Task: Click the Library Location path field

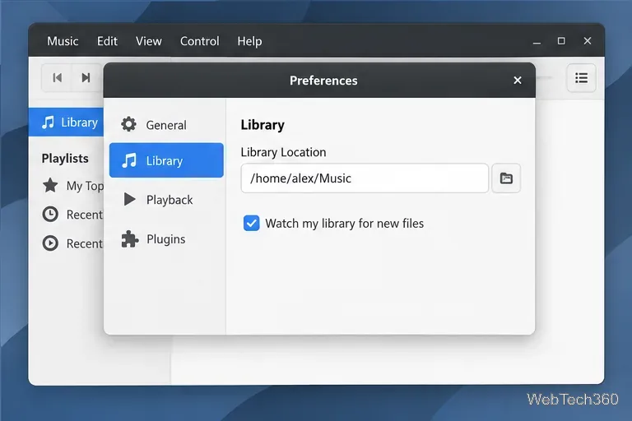Action: click(365, 178)
